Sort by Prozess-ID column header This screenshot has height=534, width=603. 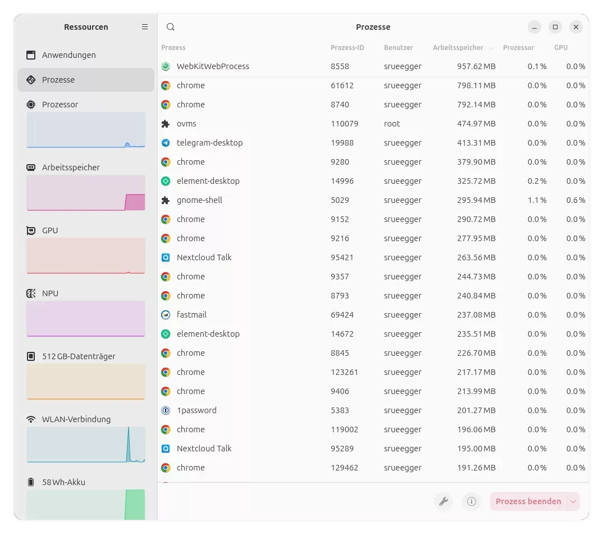[347, 48]
